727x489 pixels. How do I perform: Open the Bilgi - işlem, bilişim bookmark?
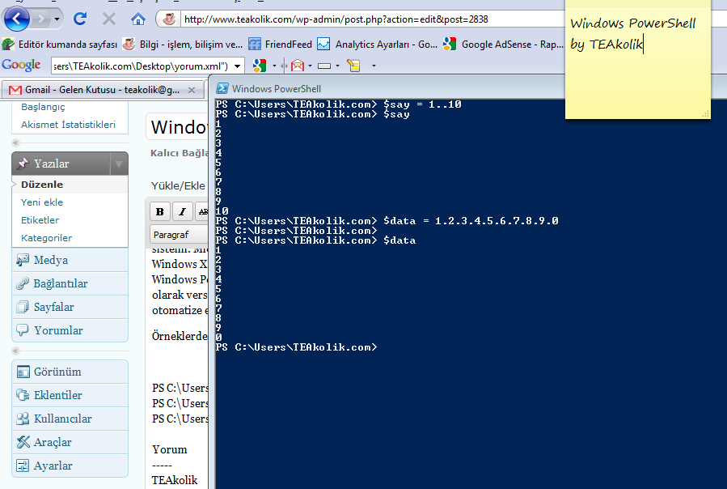click(182, 44)
